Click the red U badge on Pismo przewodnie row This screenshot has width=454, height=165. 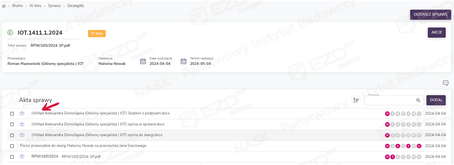coord(419,146)
